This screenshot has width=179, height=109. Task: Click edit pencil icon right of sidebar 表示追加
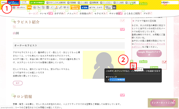coord(164,62)
